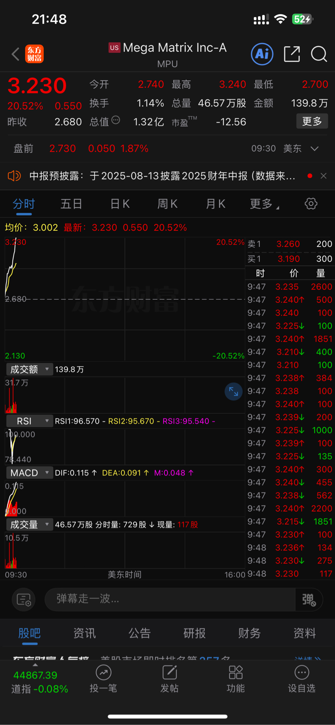Screen dimensions: 335x725
Task: Toggle the 弹 danmaku switch
Action: (x=309, y=600)
